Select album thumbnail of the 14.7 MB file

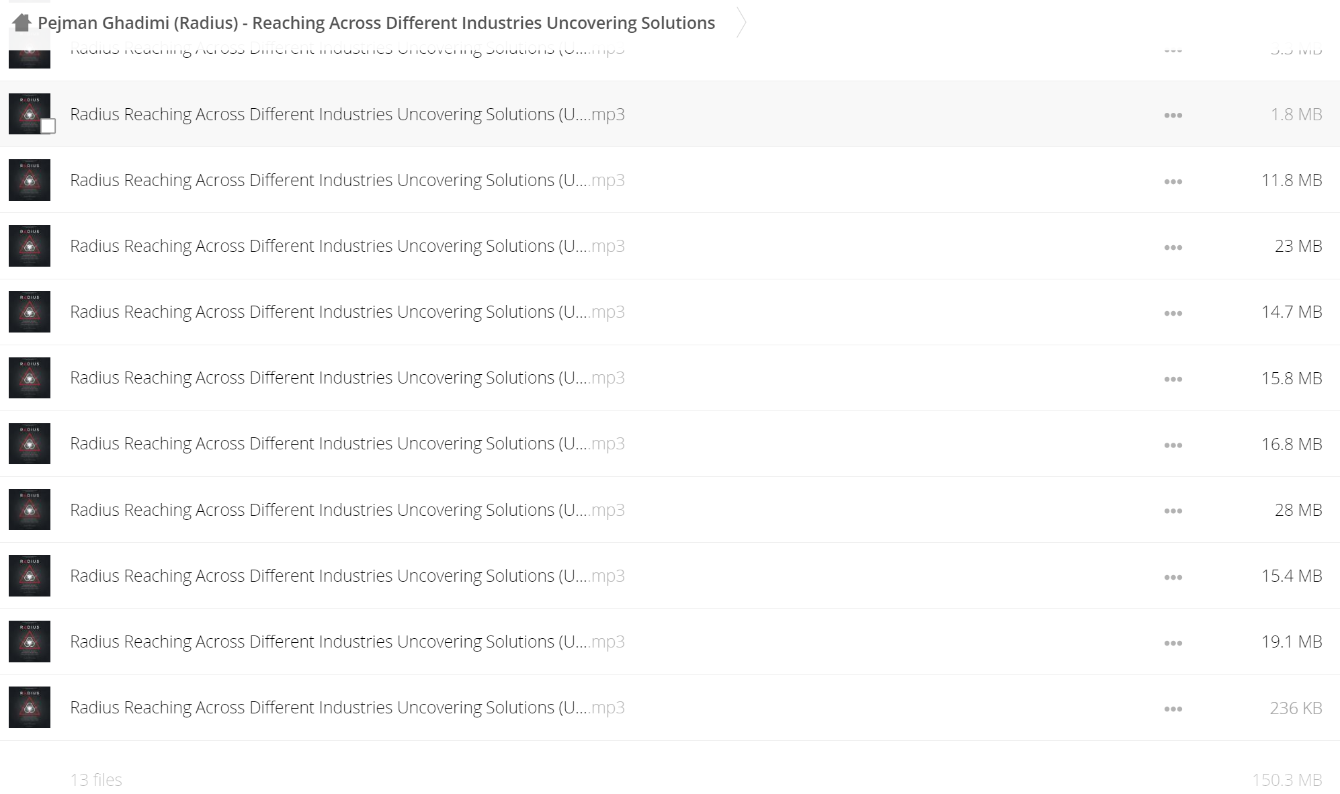[30, 312]
